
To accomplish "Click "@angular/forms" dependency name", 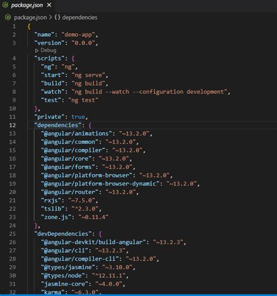I will coord(68,167).
